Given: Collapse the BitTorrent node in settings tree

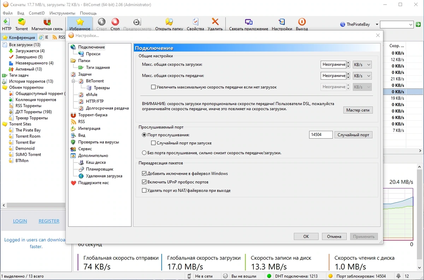Looking at the screenshot, I should tap(73, 81).
